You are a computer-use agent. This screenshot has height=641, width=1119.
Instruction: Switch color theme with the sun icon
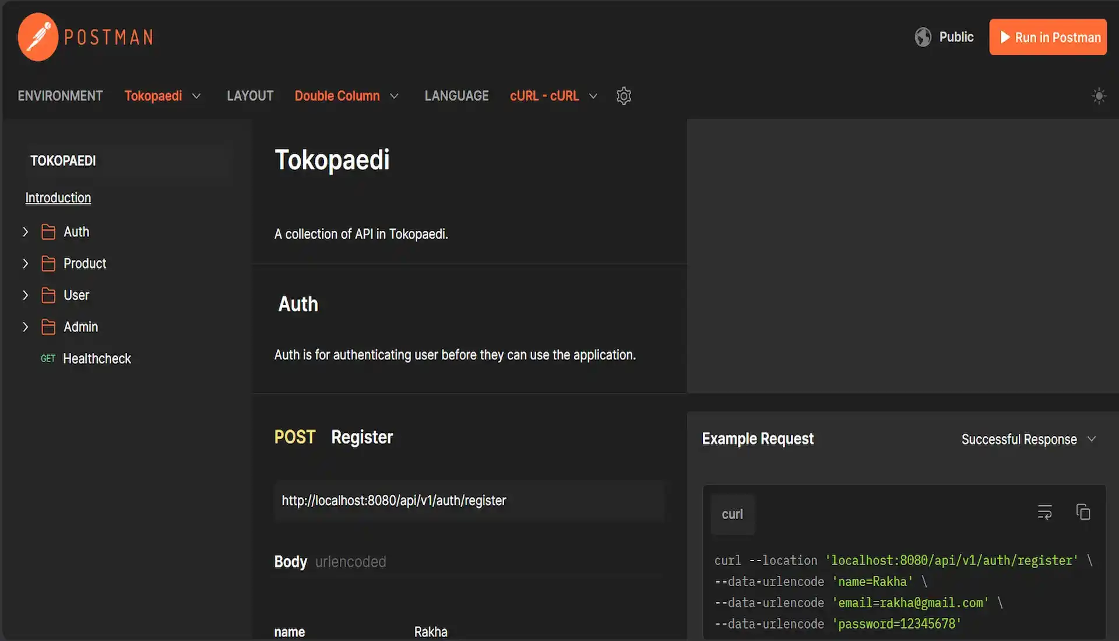(1099, 96)
